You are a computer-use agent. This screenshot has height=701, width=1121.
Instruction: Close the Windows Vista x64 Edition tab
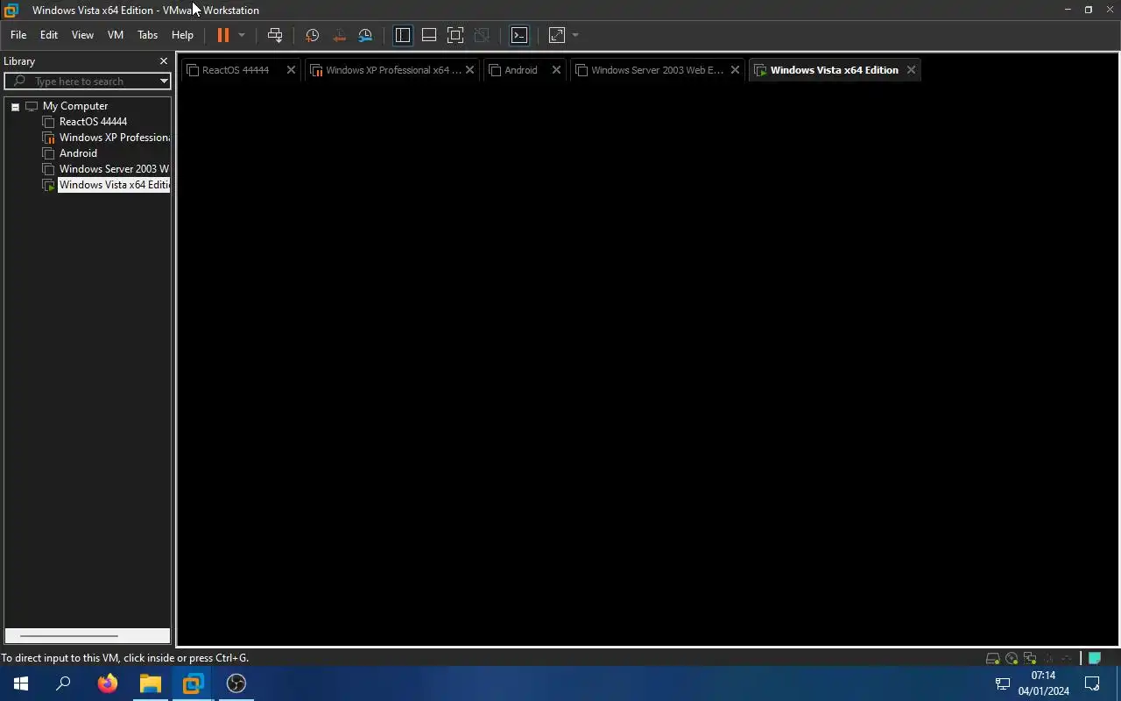(x=911, y=70)
